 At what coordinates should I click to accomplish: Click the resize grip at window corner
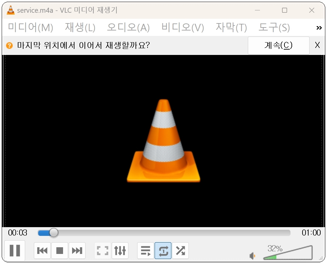(321, 258)
